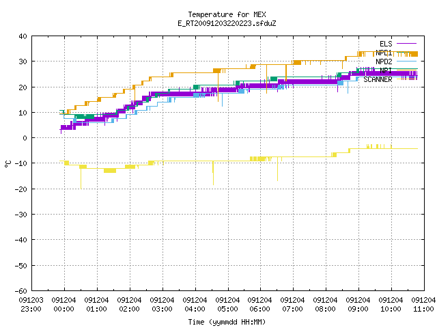Click the x-axis label 091204 04:00
Viewport: 437px width, 328px height.
(x=195, y=305)
